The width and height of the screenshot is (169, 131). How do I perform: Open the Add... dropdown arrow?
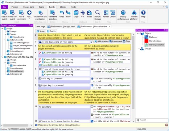(29, 19)
